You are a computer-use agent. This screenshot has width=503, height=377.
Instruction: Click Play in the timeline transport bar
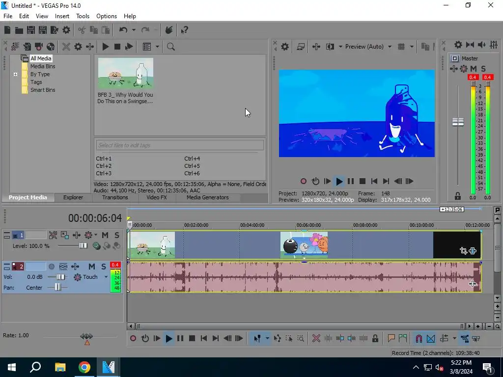pyautogui.click(x=169, y=339)
